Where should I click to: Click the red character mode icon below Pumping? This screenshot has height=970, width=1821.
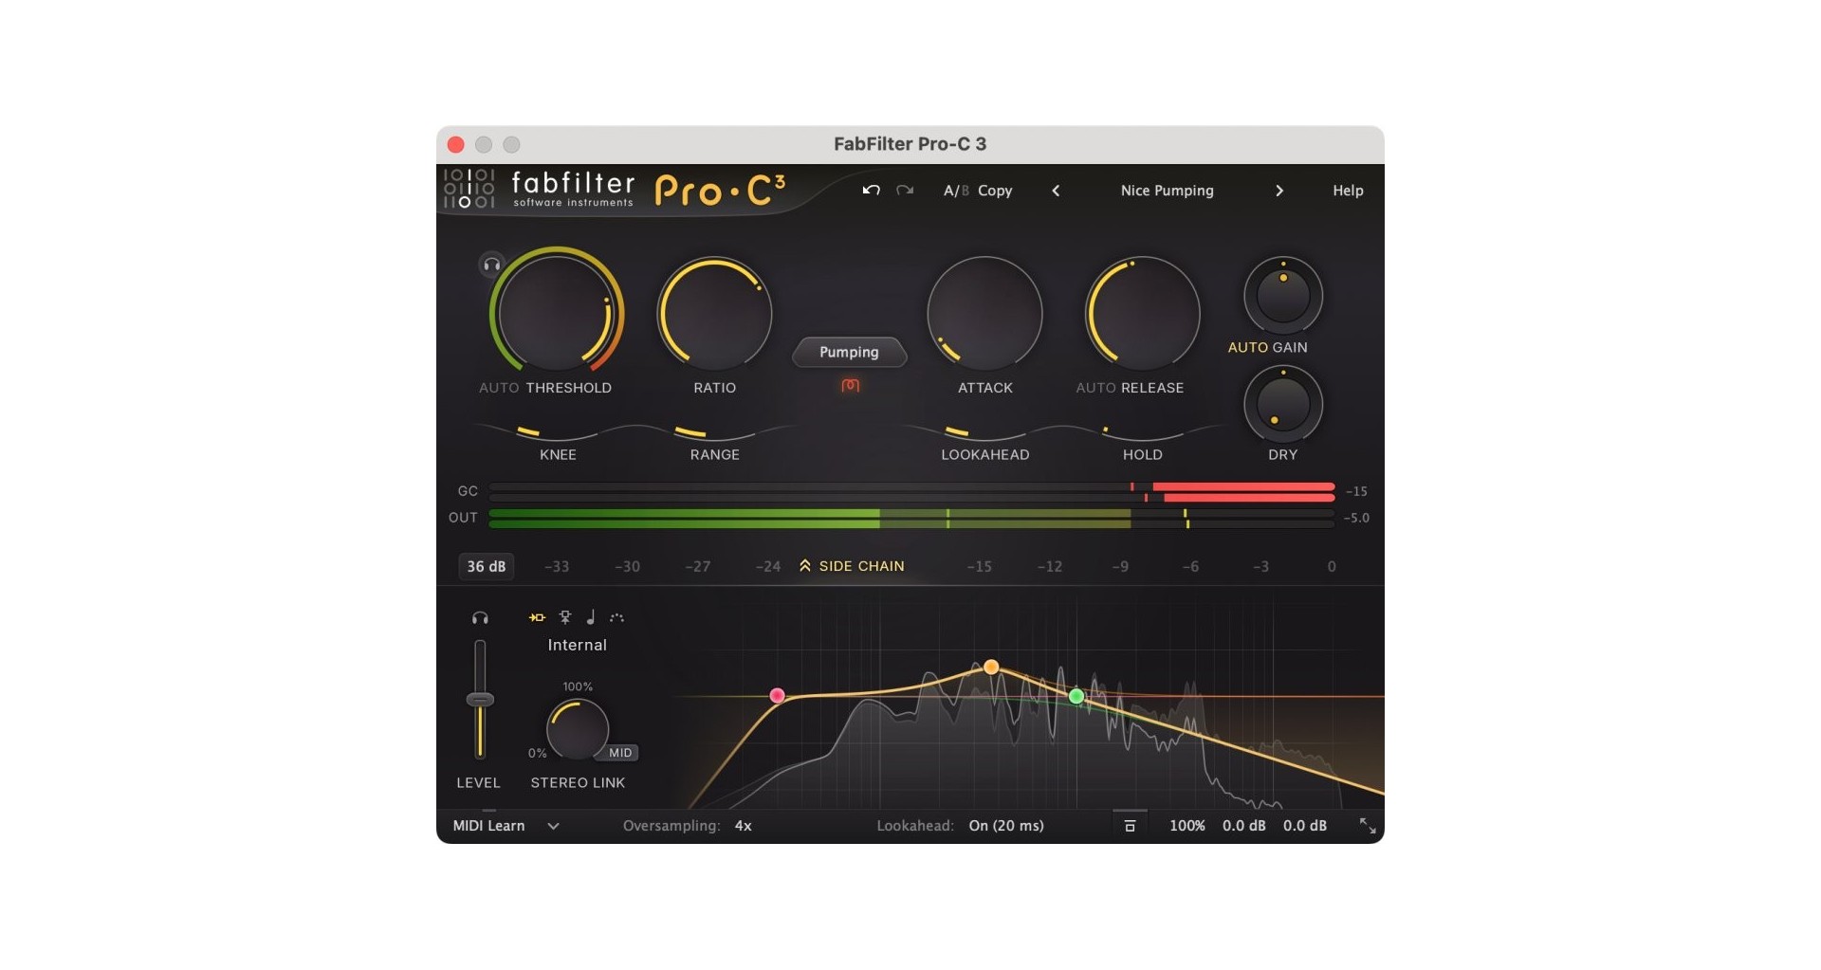(x=850, y=385)
